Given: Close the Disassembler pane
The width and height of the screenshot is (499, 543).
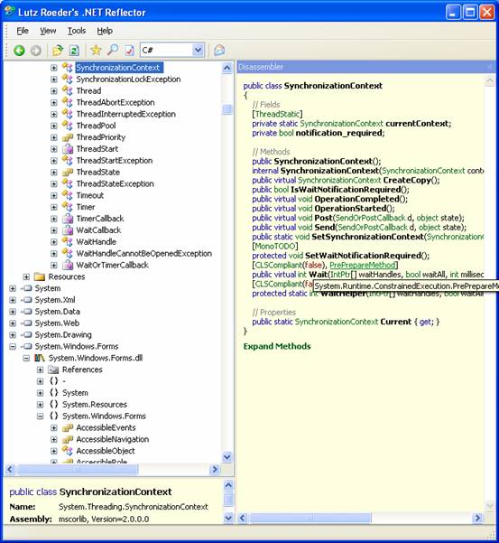Looking at the screenshot, I should click(x=490, y=67).
